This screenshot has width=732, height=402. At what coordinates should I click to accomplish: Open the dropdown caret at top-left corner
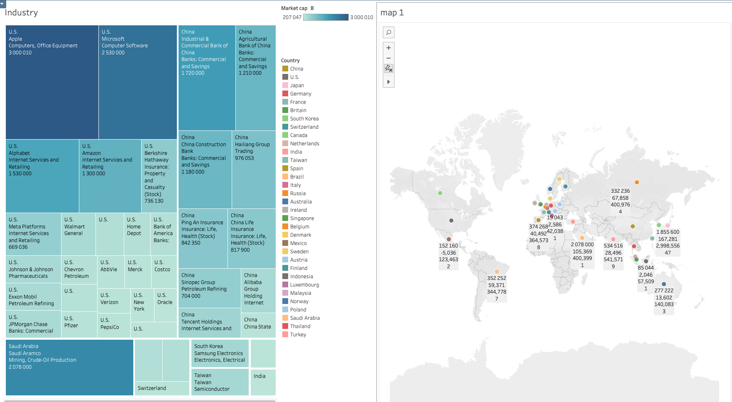pyautogui.click(x=2, y=4)
